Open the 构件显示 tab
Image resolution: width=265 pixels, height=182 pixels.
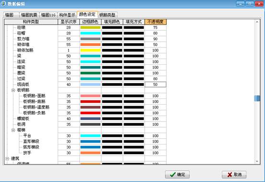67,15
